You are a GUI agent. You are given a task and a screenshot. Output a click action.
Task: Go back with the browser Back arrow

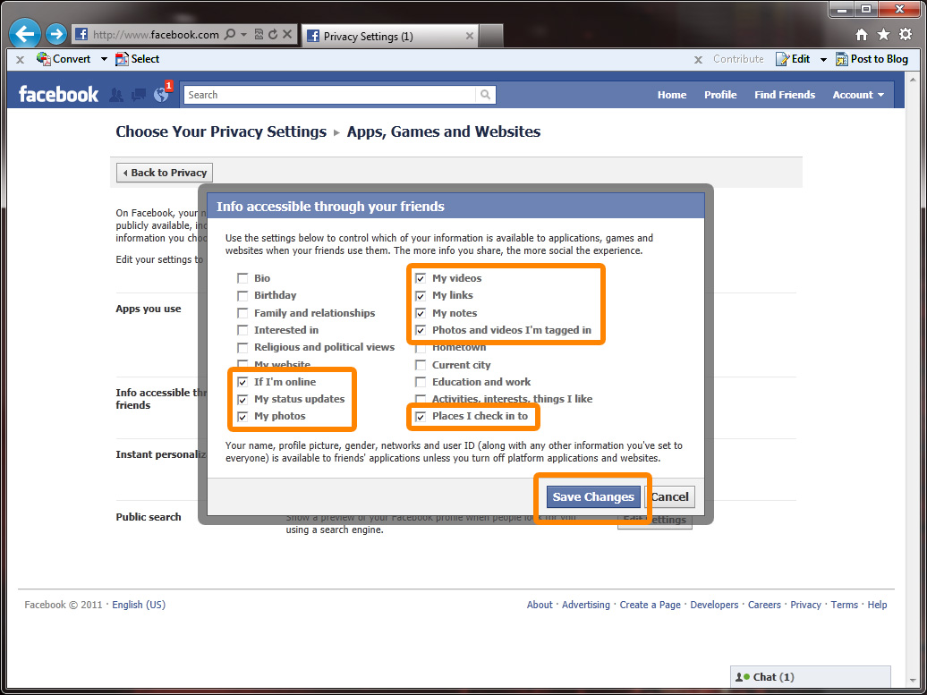point(25,34)
